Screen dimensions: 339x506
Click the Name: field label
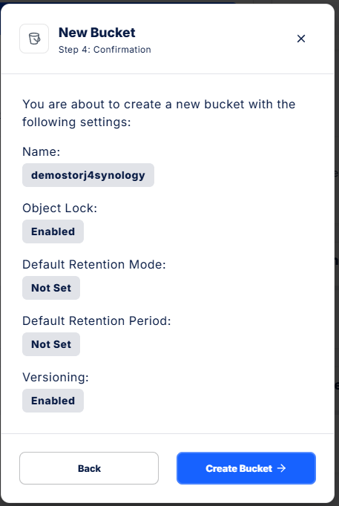42,151
